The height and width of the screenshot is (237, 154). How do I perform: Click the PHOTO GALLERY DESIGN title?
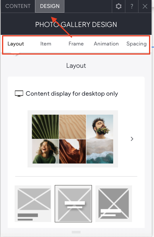76,25
